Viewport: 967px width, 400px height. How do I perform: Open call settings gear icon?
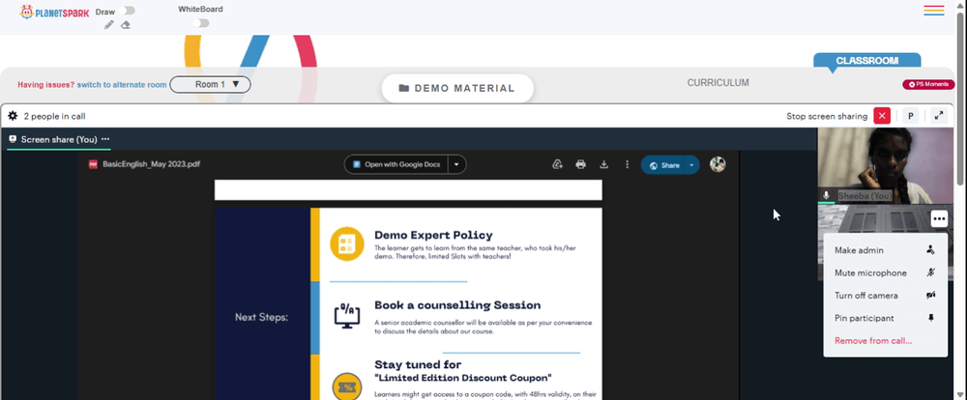click(13, 116)
